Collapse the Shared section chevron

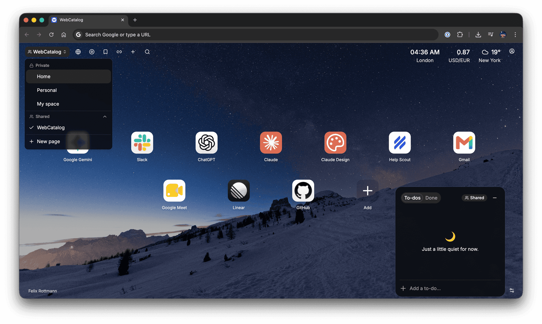click(x=105, y=116)
